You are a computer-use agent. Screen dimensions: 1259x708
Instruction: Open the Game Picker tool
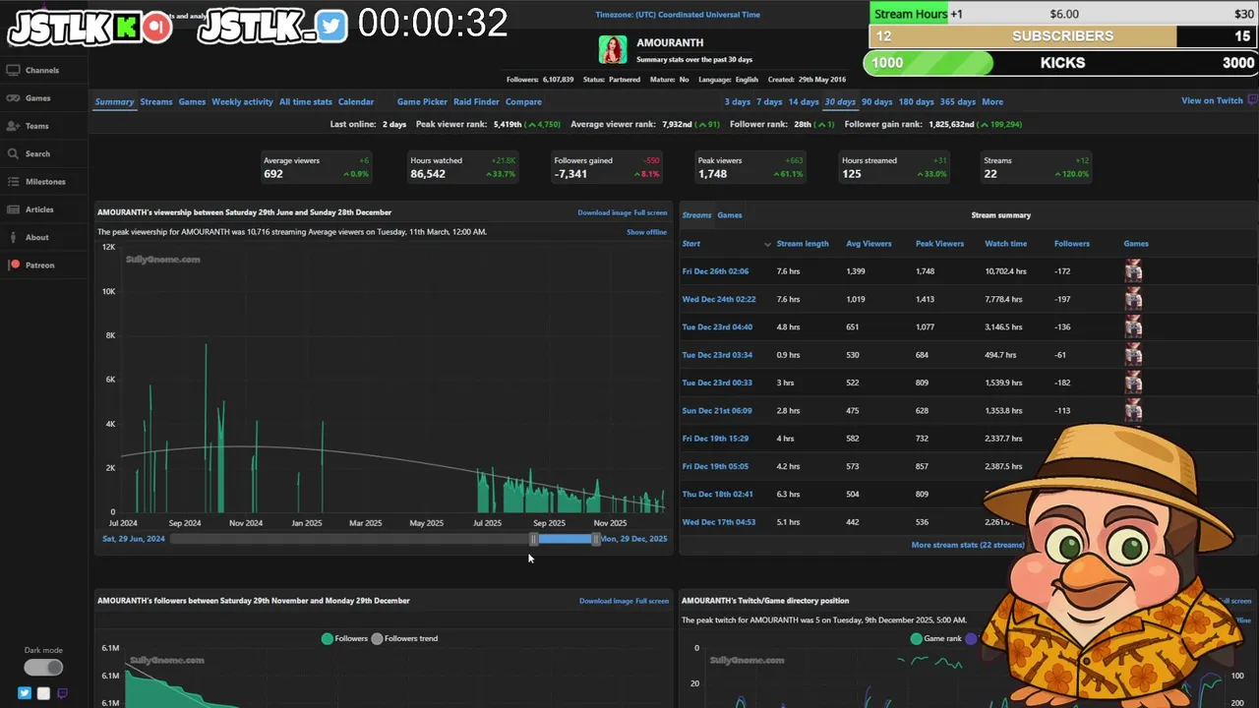pyautogui.click(x=422, y=101)
